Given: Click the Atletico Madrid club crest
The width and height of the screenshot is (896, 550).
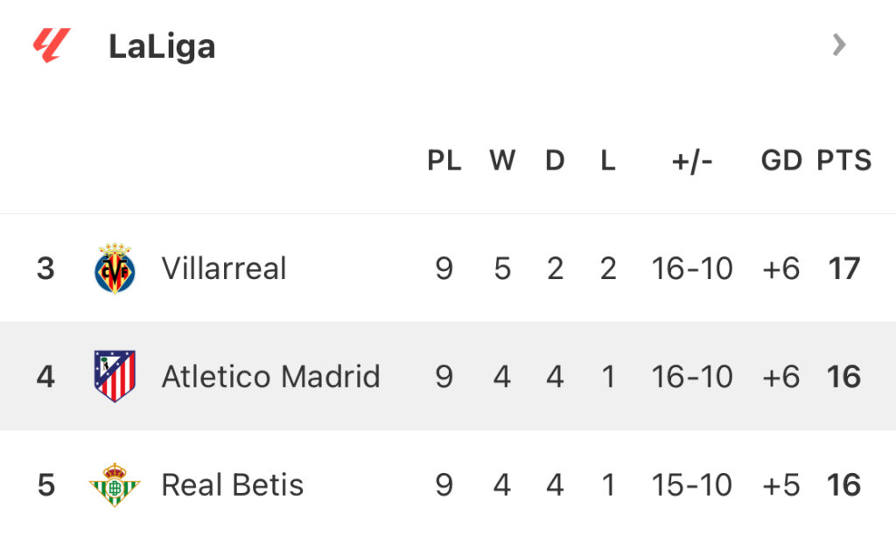Looking at the screenshot, I should tap(115, 376).
